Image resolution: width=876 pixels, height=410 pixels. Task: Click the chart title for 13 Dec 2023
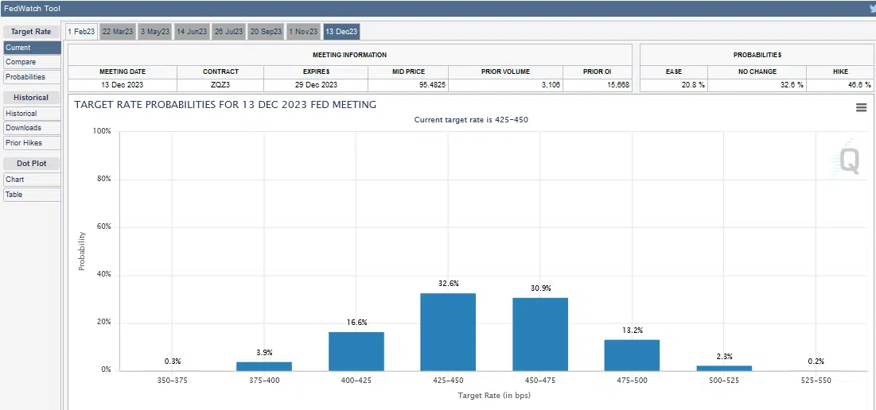pyautogui.click(x=225, y=105)
